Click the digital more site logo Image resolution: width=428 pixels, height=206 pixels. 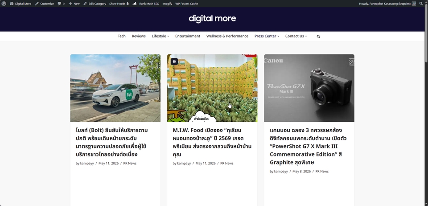click(212, 19)
